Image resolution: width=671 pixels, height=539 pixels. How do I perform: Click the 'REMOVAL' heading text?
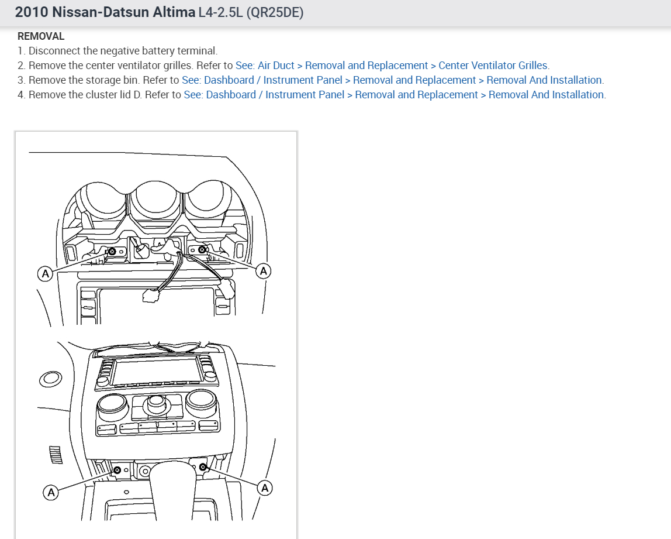(x=41, y=36)
